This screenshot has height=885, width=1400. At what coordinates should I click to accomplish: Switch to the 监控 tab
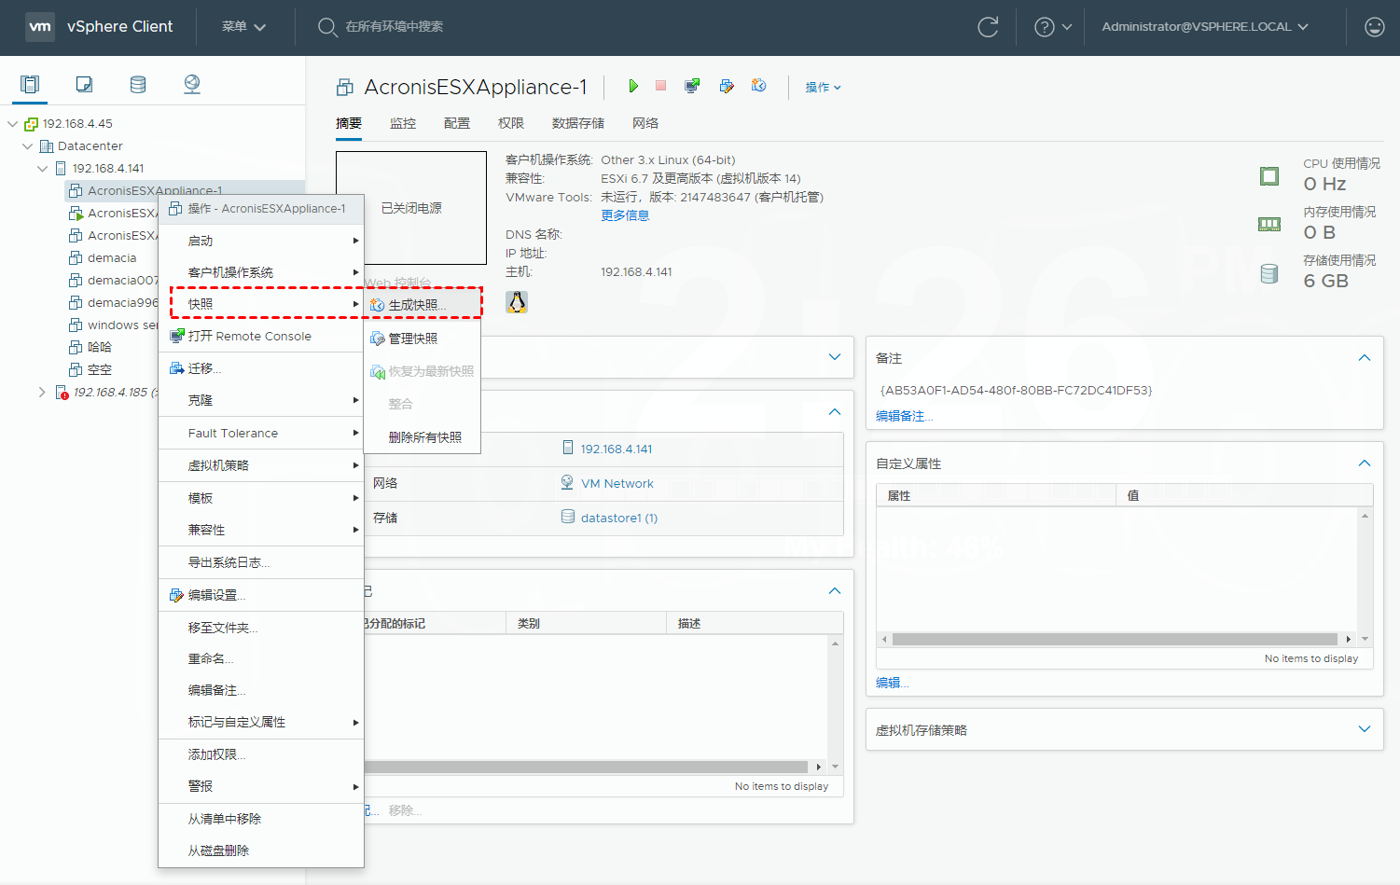click(403, 123)
